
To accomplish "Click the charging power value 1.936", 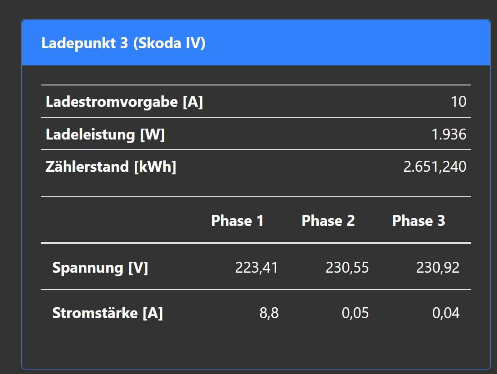I will [449, 135].
